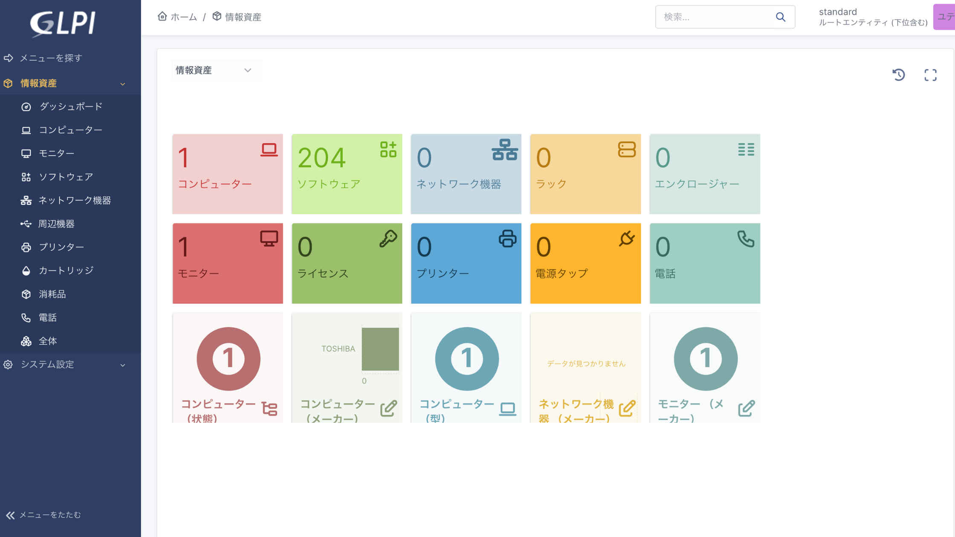Image resolution: width=955 pixels, height=537 pixels.
Task: Open 電話 in sidebar menu
Action: pyautogui.click(x=71, y=318)
